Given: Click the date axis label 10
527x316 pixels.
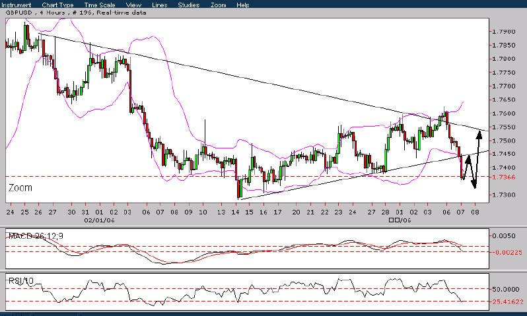Looking at the screenshot, I should click(x=203, y=212).
